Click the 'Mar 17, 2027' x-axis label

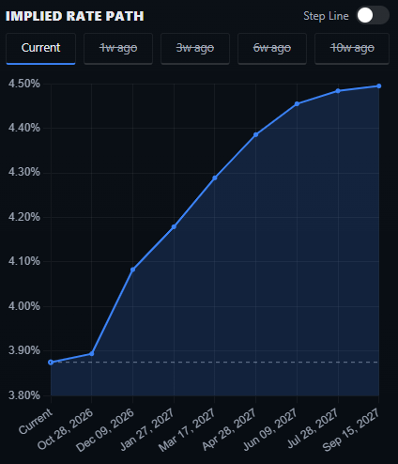point(187,430)
